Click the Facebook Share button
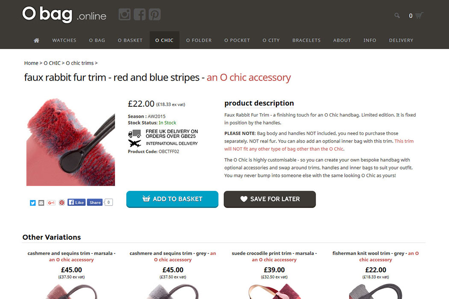Image resolution: width=449 pixels, height=299 pixels. (x=95, y=202)
